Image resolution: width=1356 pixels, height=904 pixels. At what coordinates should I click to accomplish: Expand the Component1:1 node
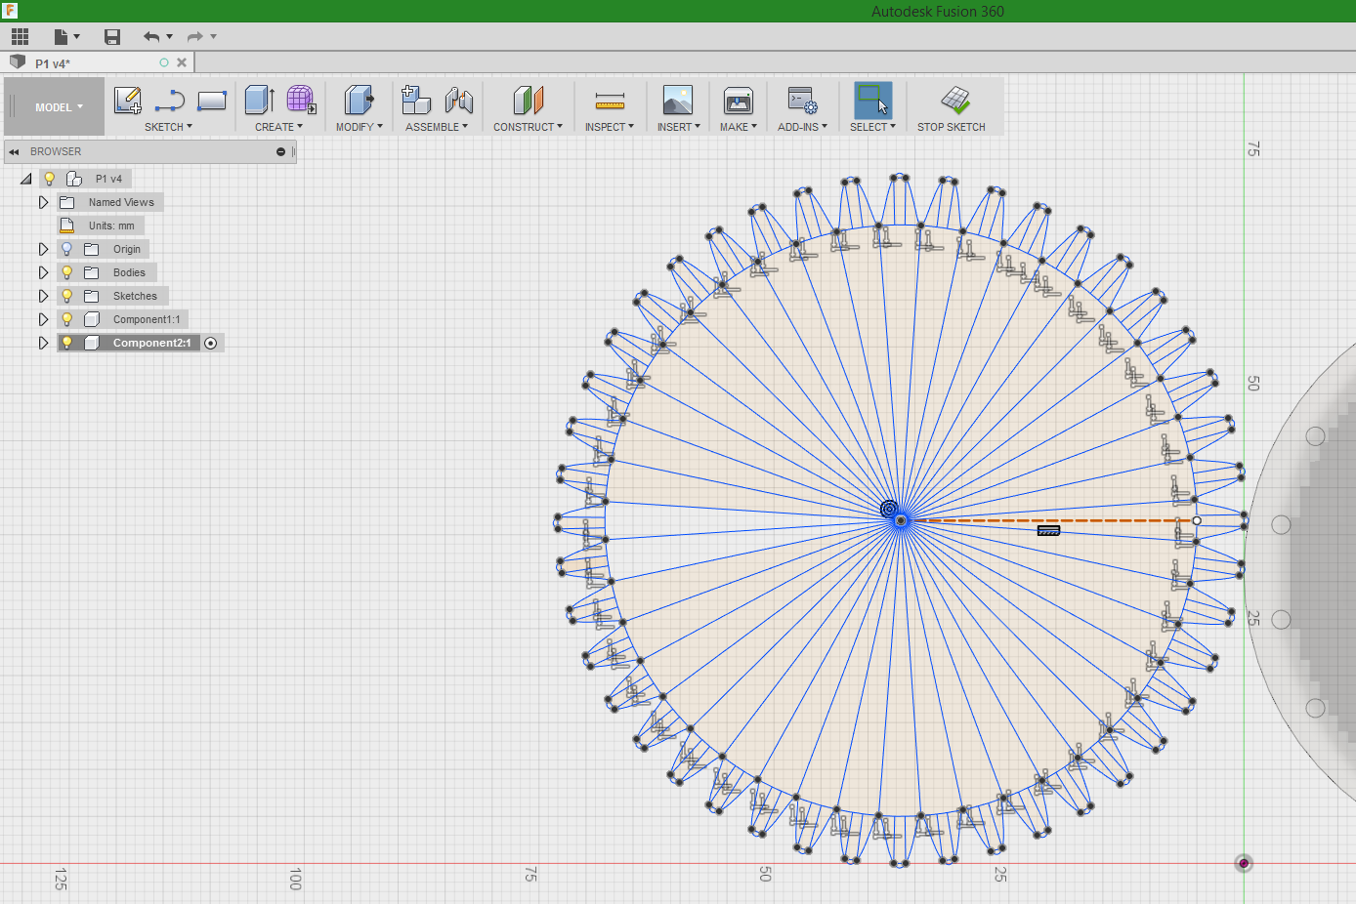point(43,319)
